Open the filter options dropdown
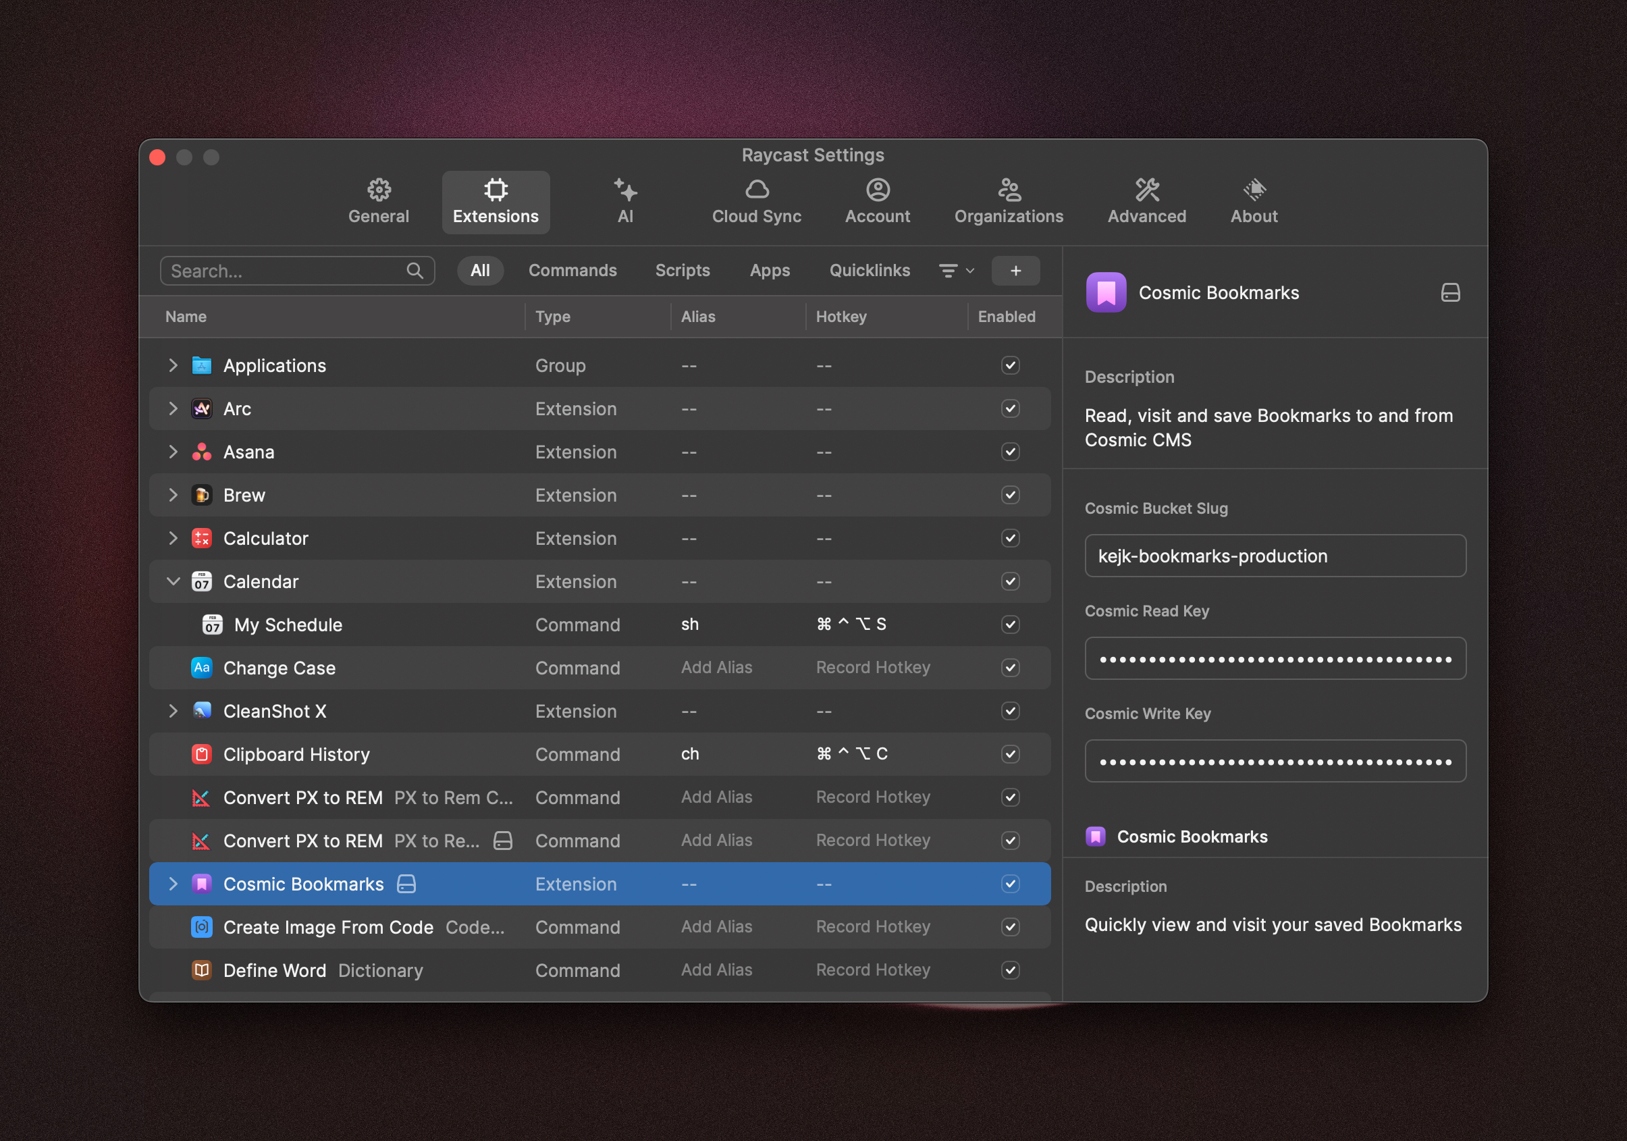1627x1141 pixels. pyautogui.click(x=956, y=271)
